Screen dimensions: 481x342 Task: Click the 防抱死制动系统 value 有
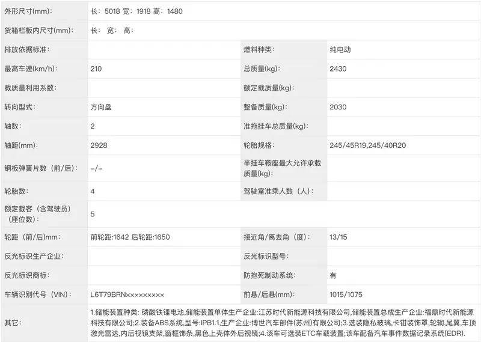(332, 275)
